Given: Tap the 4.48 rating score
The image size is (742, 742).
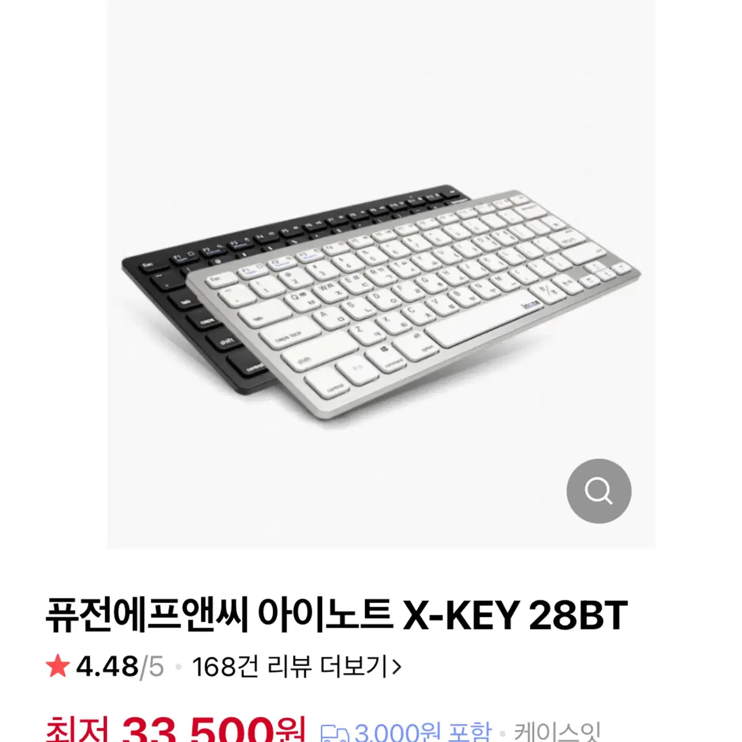Looking at the screenshot, I should 107,667.
